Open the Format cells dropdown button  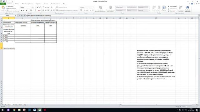pyautogui.click(x=164, y=8)
